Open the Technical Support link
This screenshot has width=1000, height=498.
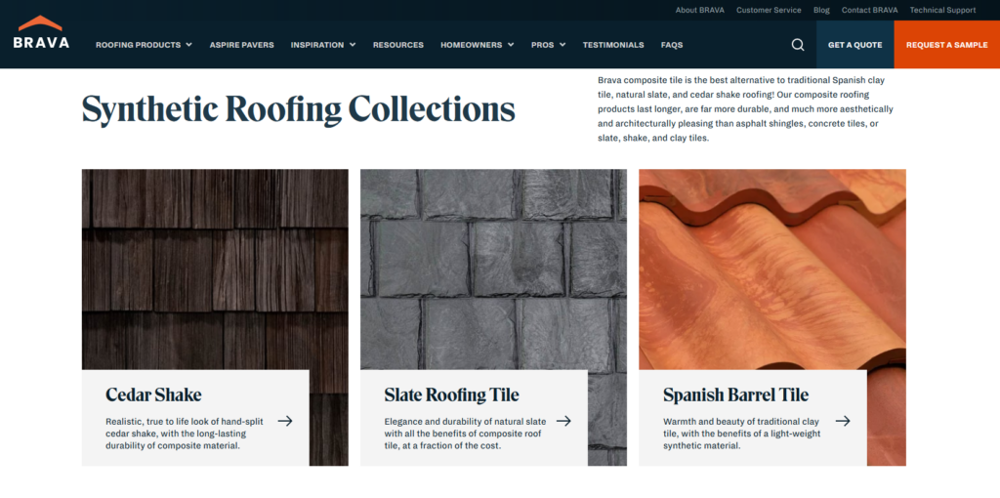(942, 10)
